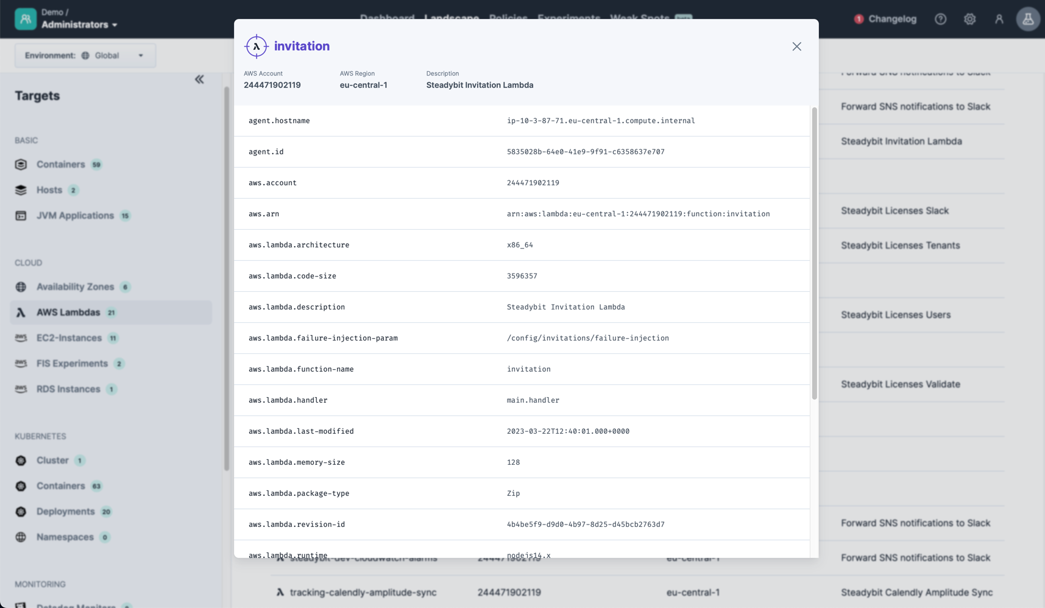Click the flask avatar icon
Screen dimensions: 1045x608
coord(1028,19)
